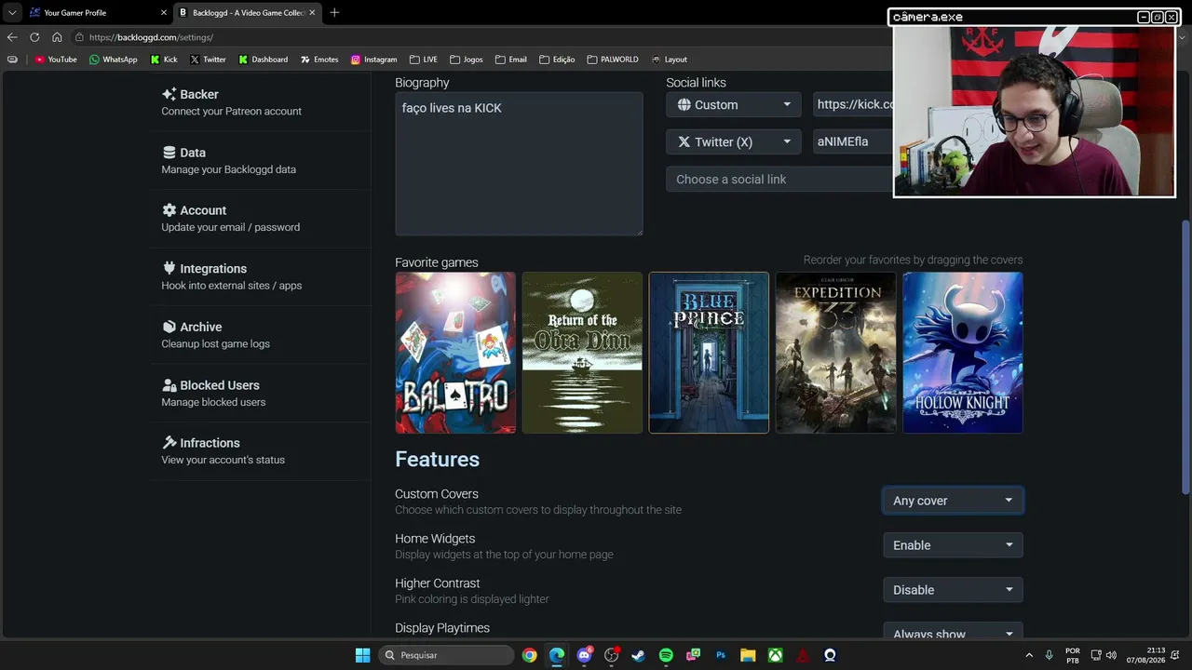The height and width of the screenshot is (670, 1192).
Task: Open the Home Widgets 'Enable' dropdown
Action: [953, 545]
